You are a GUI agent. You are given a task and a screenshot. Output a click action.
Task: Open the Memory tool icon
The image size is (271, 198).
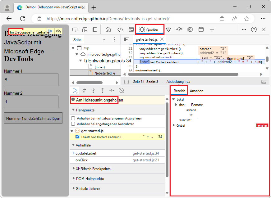click(190, 29)
